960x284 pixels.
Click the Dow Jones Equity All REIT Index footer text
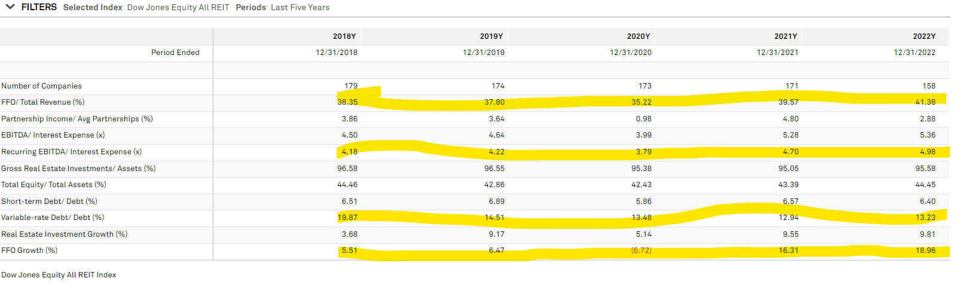pos(59,275)
